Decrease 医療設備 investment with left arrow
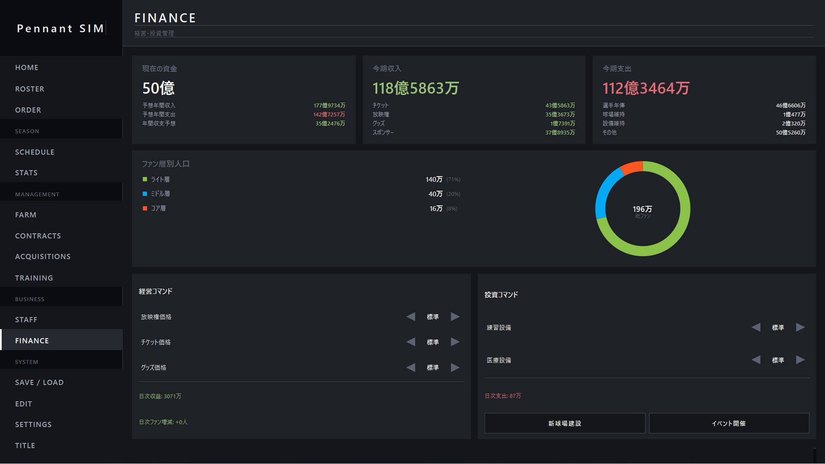Image resolution: width=825 pixels, height=464 pixels. 756,360
